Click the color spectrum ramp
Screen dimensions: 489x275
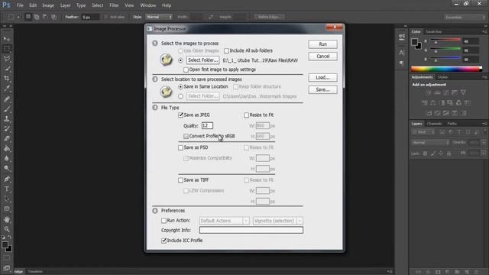click(446, 69)
